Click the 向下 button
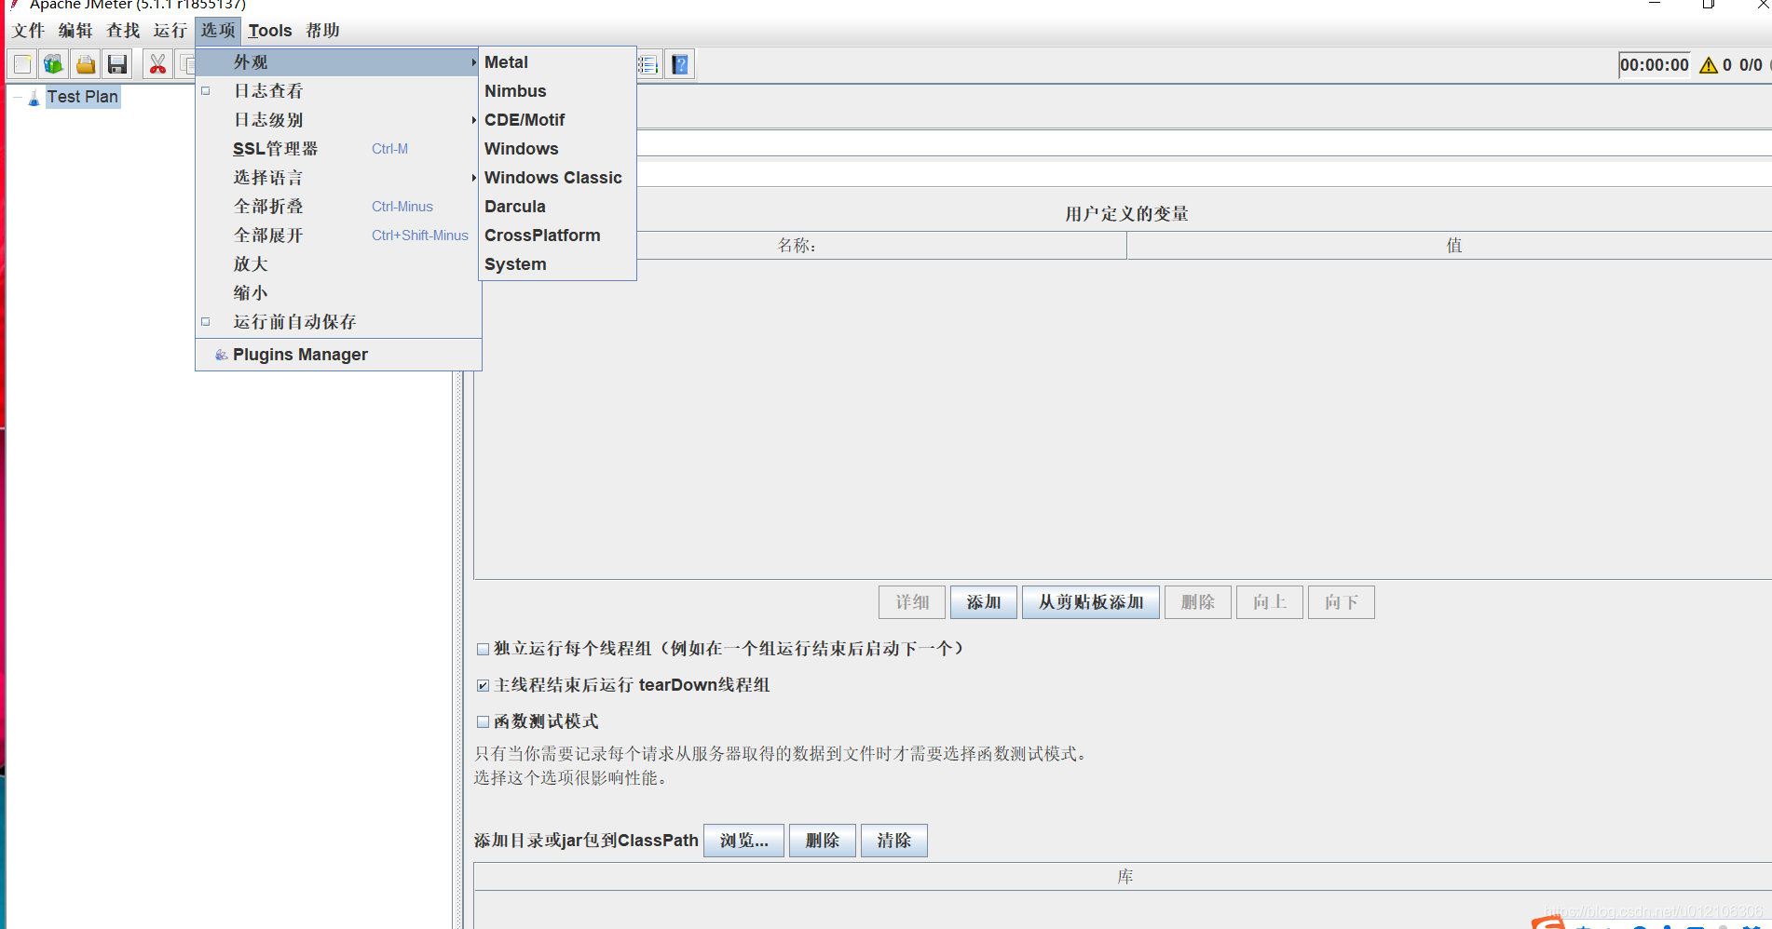This screenshot has height=929, width=1772. click(x=1342, y=602)
